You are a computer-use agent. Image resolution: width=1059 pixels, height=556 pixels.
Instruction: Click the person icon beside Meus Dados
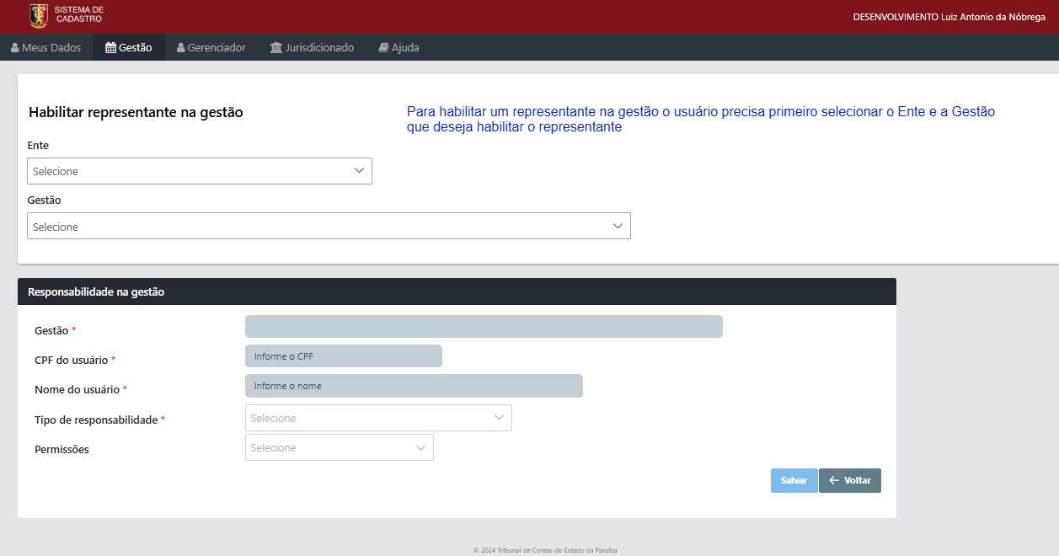(x=15, y=48)
